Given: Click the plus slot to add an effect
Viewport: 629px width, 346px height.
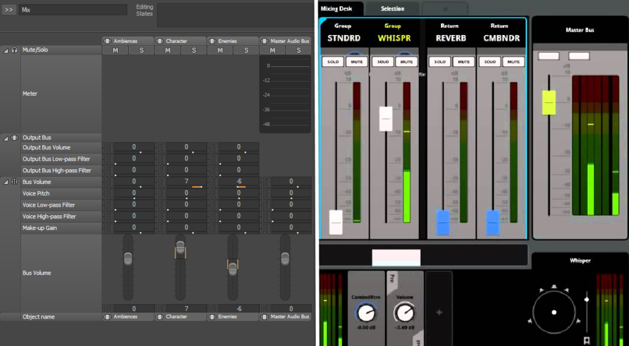Looking at the screenshot, I should (x=439, y=312).
